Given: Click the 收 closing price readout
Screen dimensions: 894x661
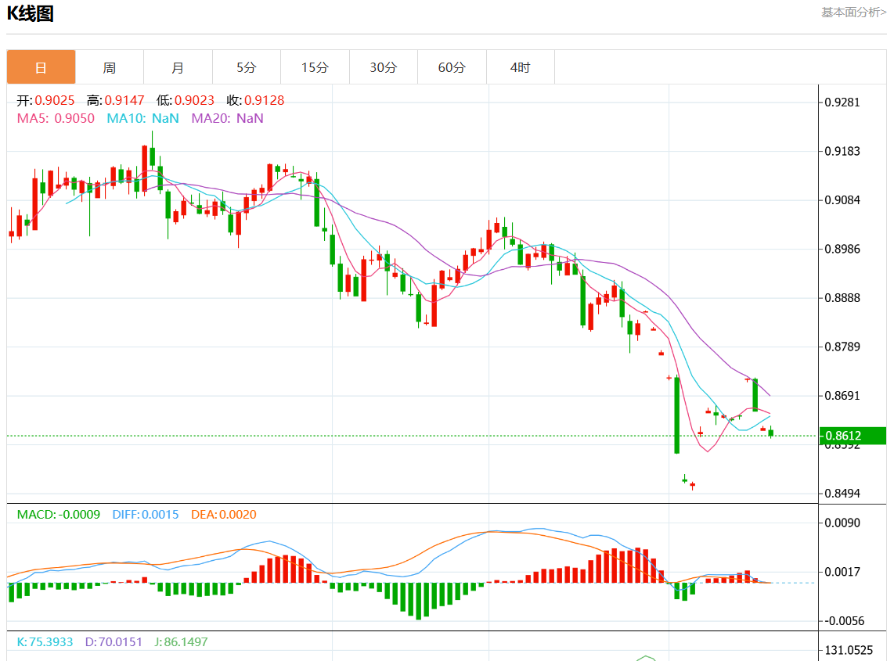Looking at the screenshot, I should 255,100.
